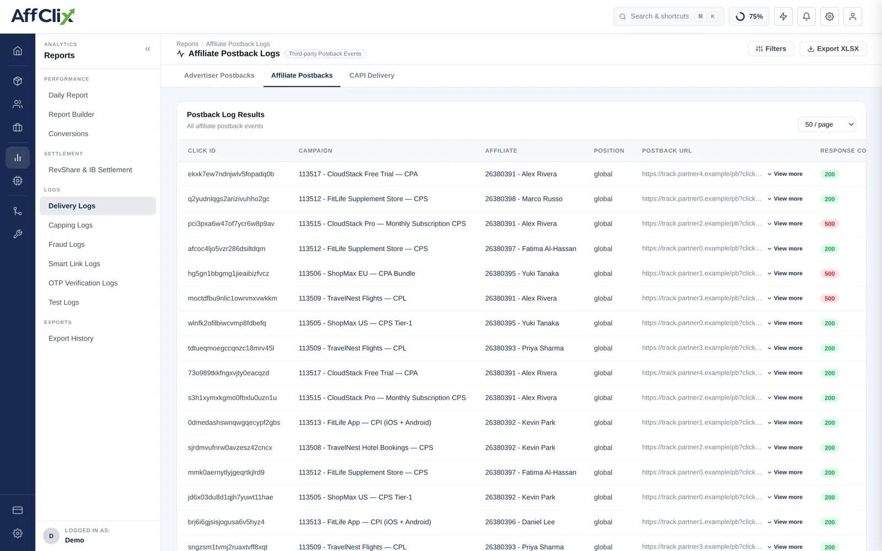Open the settings gear in top bar
The image size is (882, 551).
tap(830, 17)
